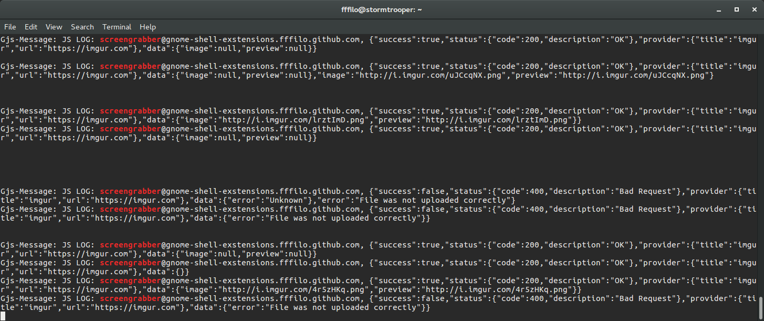Screen dimensions: 764x321
Task: Maximize the terminal window
Action: coord(737,9)
